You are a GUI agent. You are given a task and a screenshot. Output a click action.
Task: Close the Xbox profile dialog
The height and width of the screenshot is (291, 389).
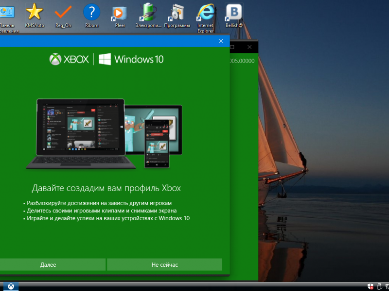coord(221,41)
